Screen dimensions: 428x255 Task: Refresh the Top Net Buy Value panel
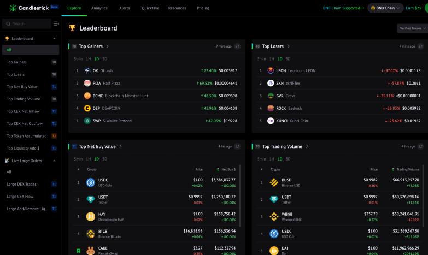(237, 146)
